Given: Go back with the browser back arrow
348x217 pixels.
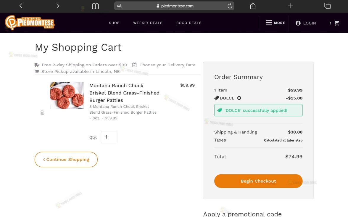Looking at the screenshot, I should click(21, 6).
